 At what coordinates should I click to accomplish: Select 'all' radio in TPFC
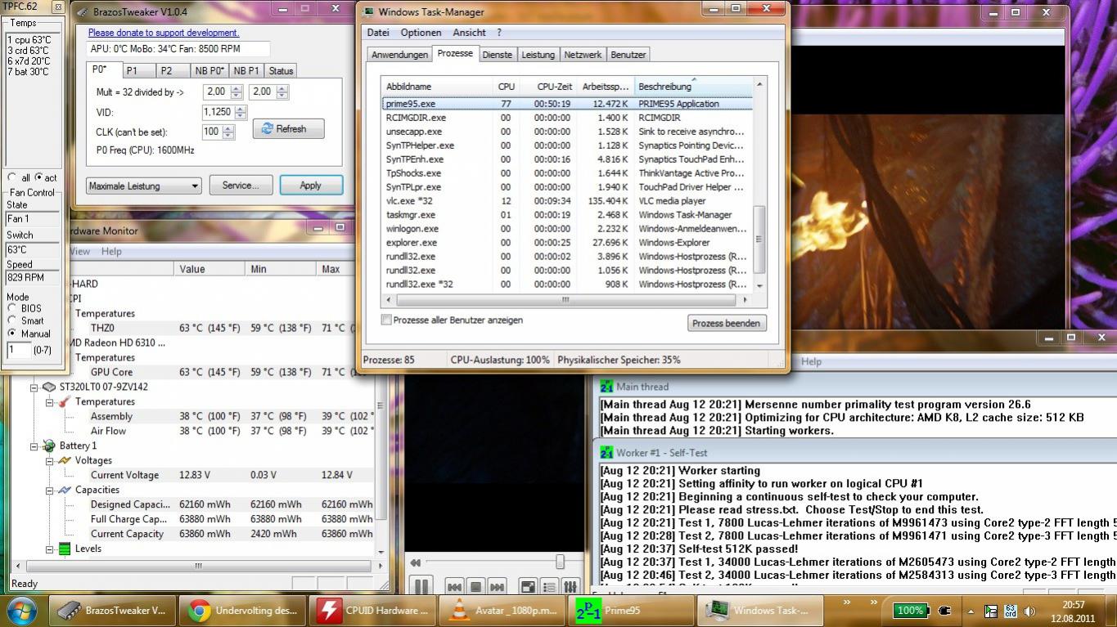[11, 177]
